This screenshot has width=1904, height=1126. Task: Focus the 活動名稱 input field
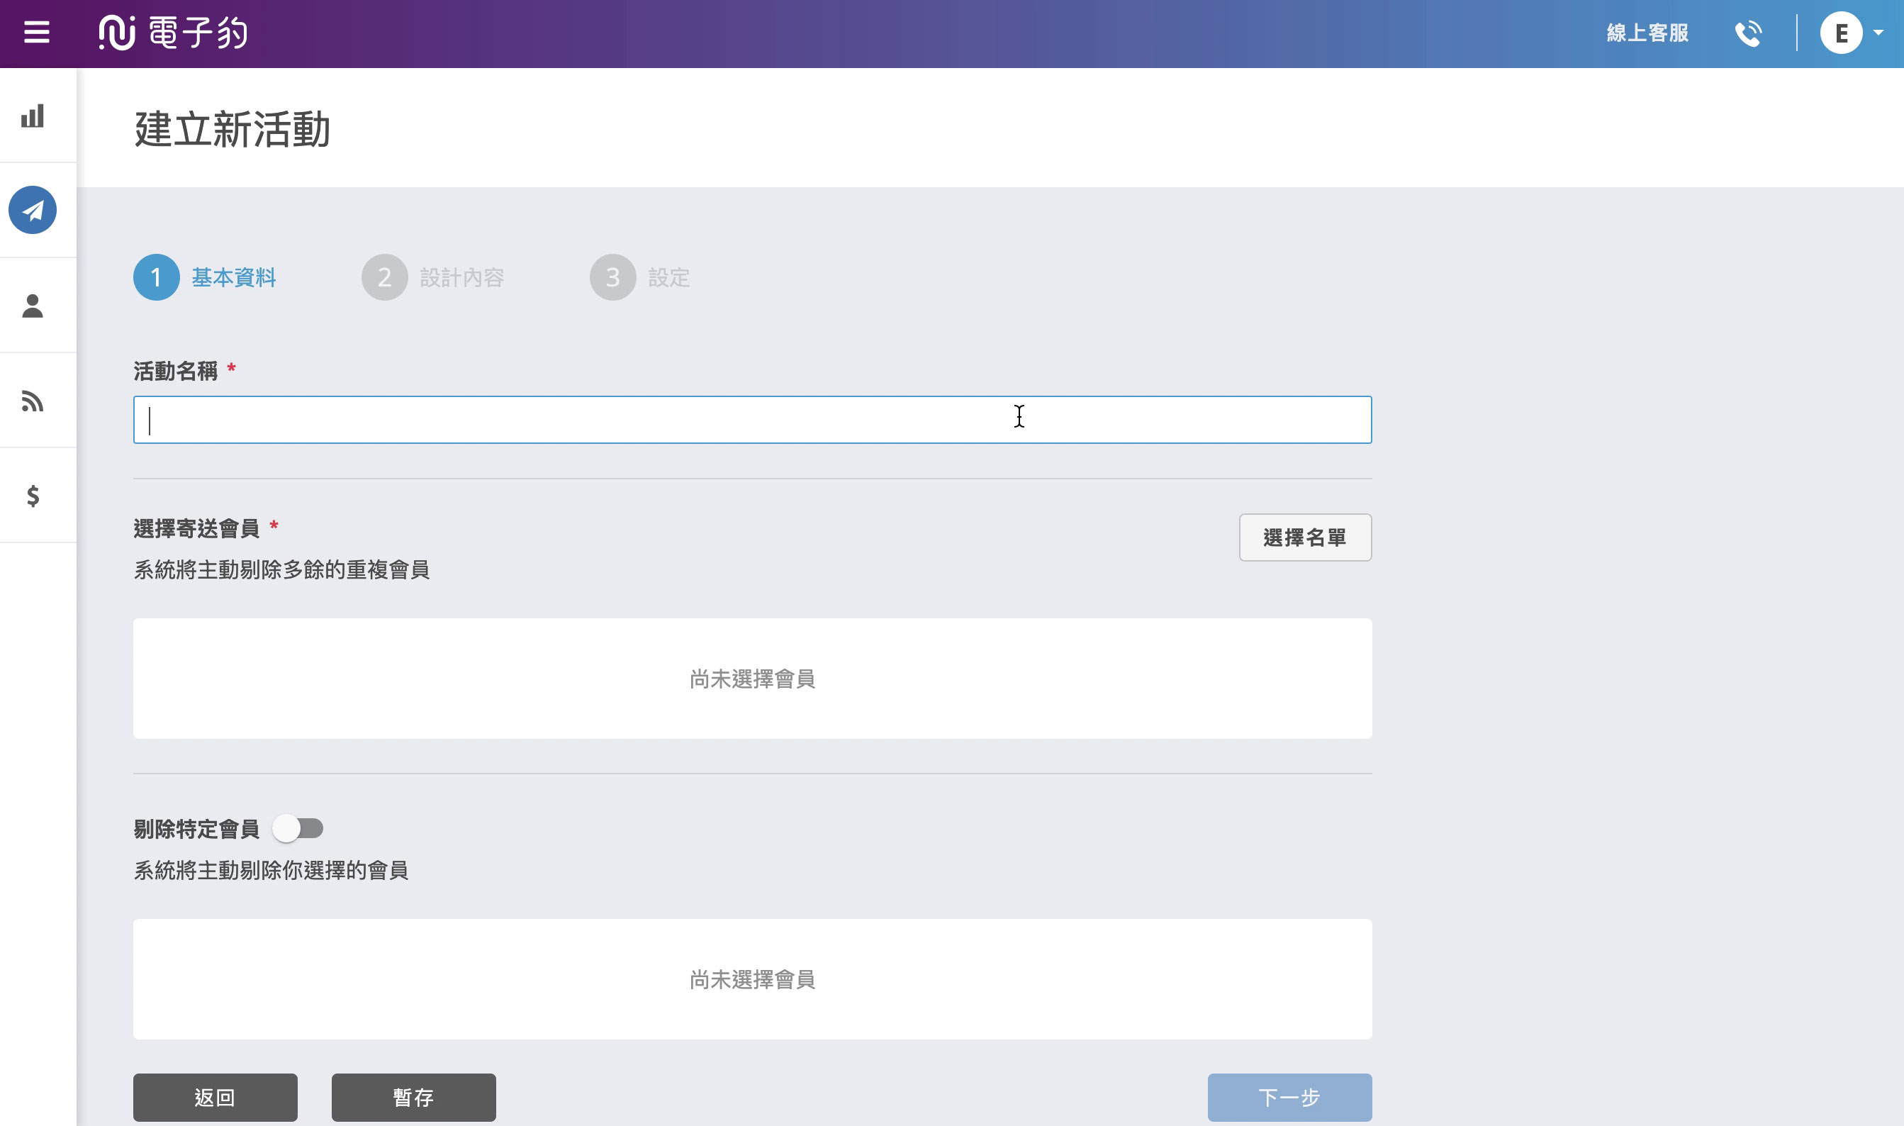[x=753, y=420]
